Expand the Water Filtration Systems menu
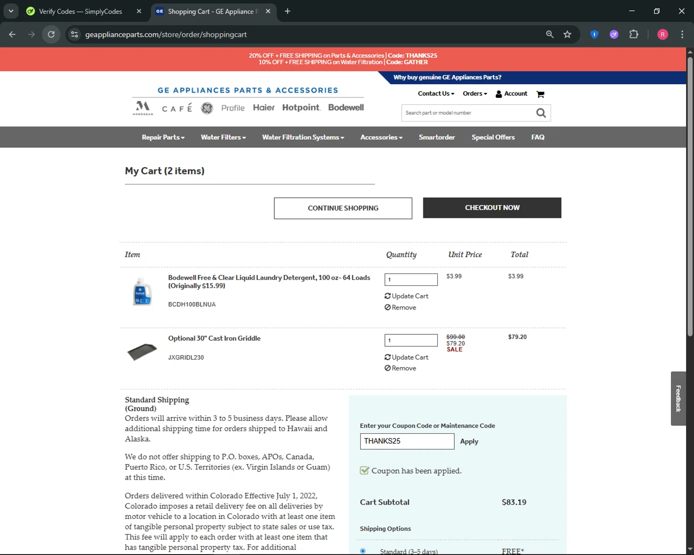 coord(303,137)
